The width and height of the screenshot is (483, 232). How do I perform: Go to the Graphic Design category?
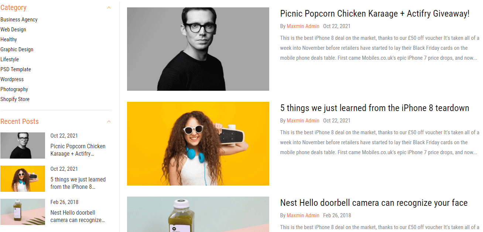pyautogui.click(x=17, y=49)
